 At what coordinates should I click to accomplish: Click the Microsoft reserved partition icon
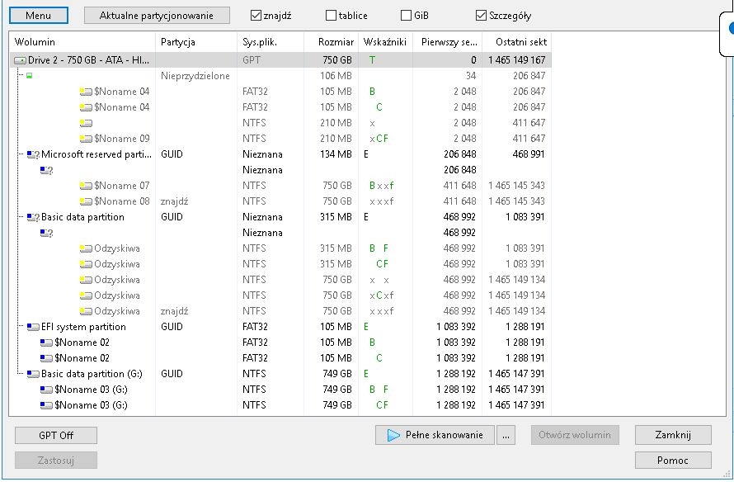[x=33, y=154]
